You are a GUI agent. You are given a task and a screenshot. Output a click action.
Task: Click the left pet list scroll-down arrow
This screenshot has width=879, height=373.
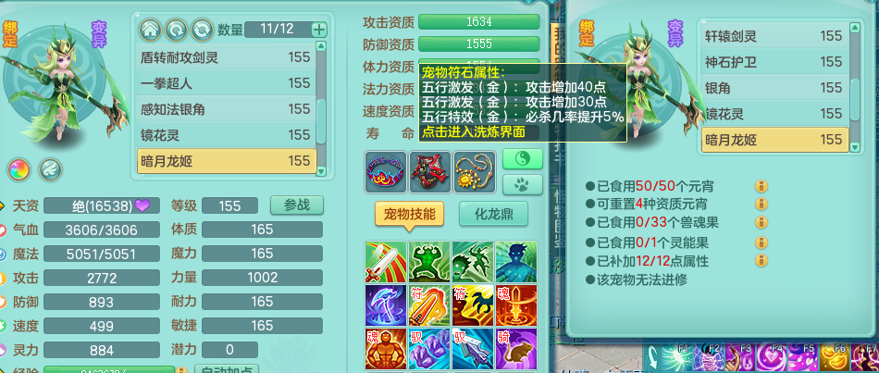pos(321,171)
